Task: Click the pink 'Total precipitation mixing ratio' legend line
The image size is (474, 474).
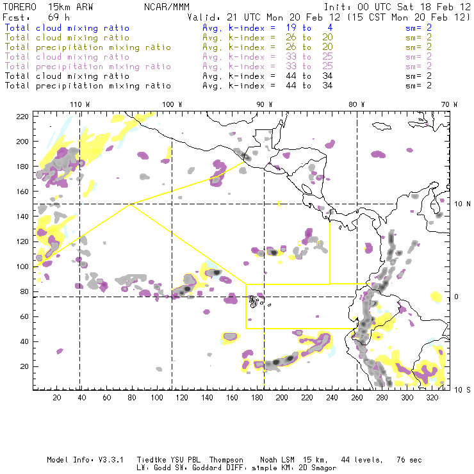Action: tap(88, 67)
